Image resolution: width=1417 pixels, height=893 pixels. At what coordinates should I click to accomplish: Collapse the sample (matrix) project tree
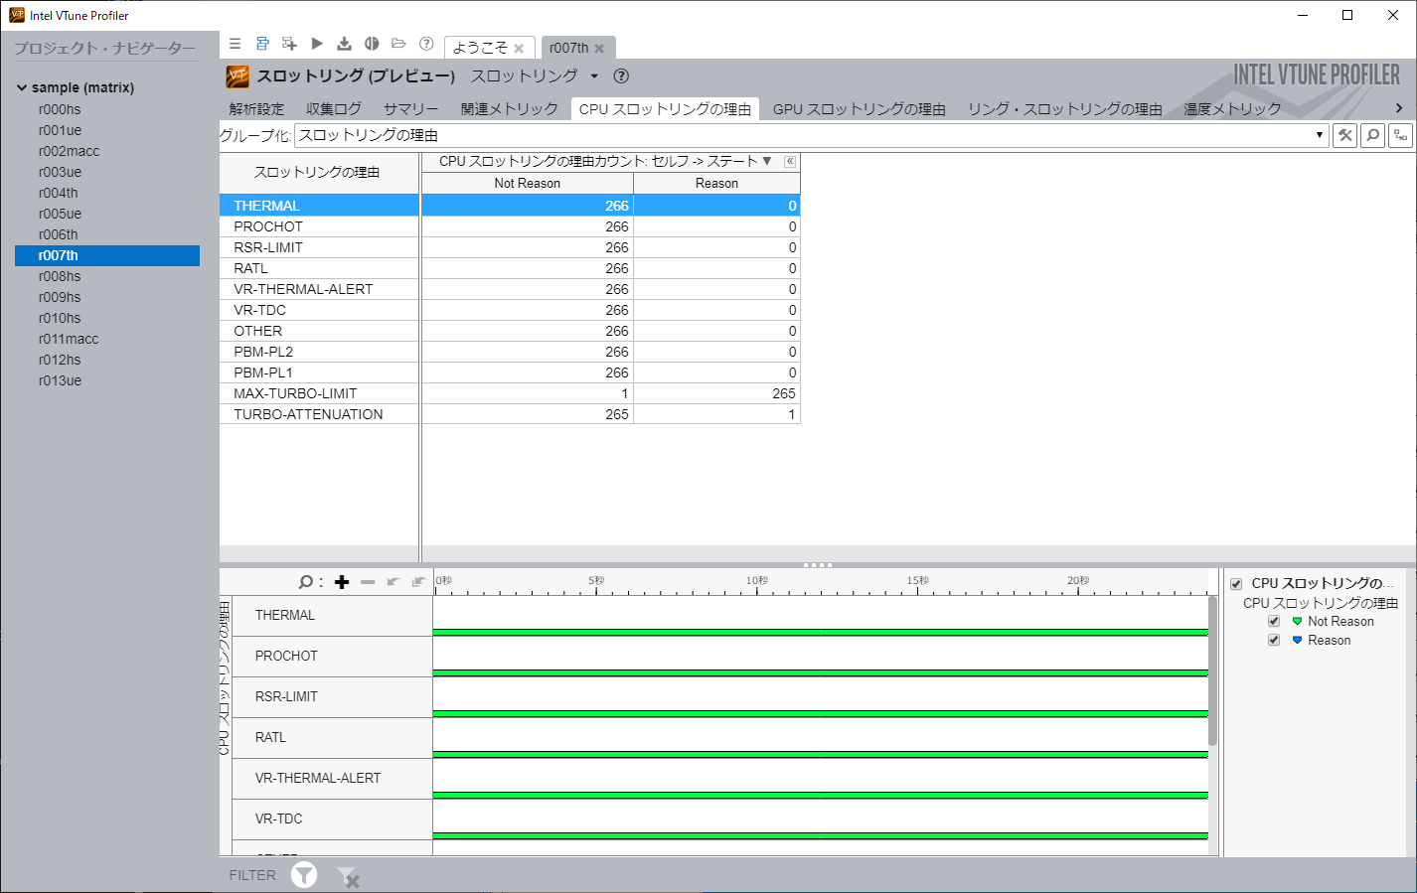tap(22, 87)
